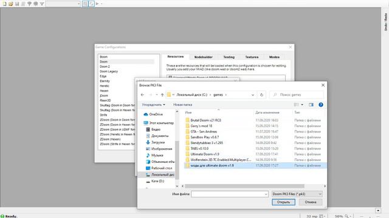
Task: Open recent locations dropdown arrow
Action: [x=157, y=94]
